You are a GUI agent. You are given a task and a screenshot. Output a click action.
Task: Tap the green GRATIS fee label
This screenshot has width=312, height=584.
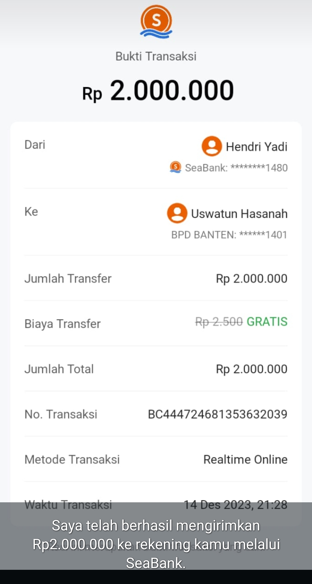[267, 322]
